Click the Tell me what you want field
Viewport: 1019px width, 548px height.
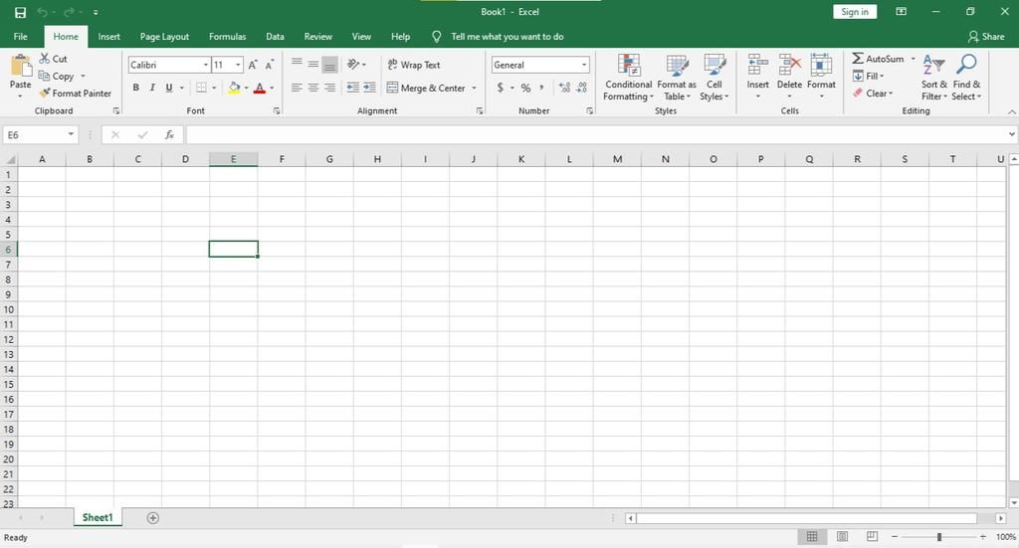pos(507,37)
